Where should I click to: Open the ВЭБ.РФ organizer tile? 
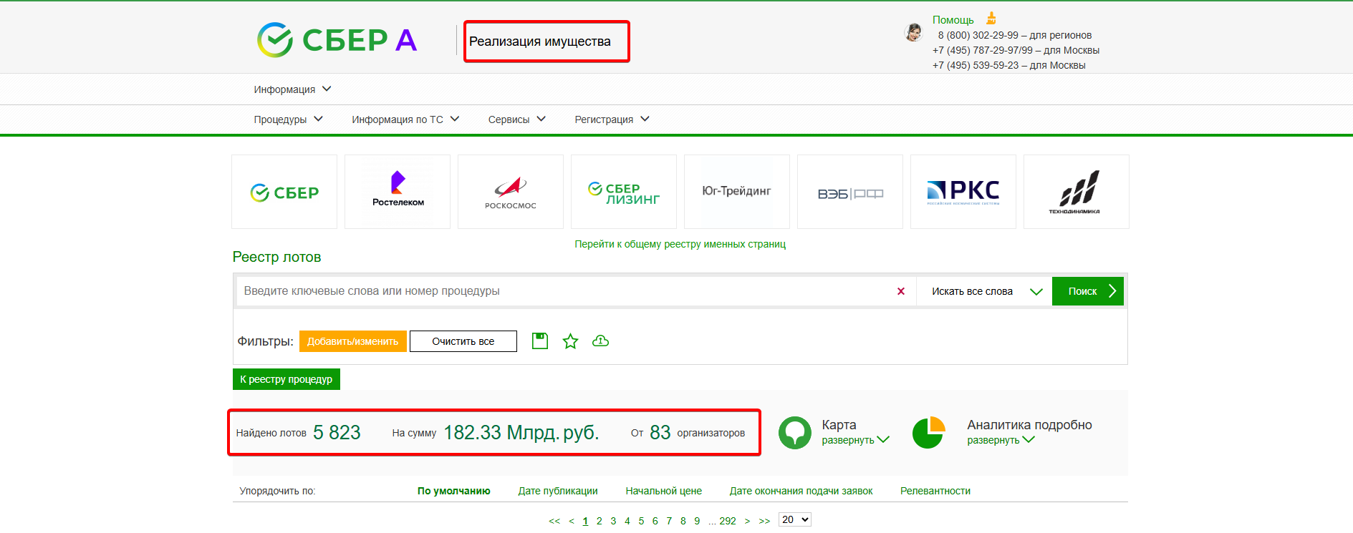(x=850, y=192)
